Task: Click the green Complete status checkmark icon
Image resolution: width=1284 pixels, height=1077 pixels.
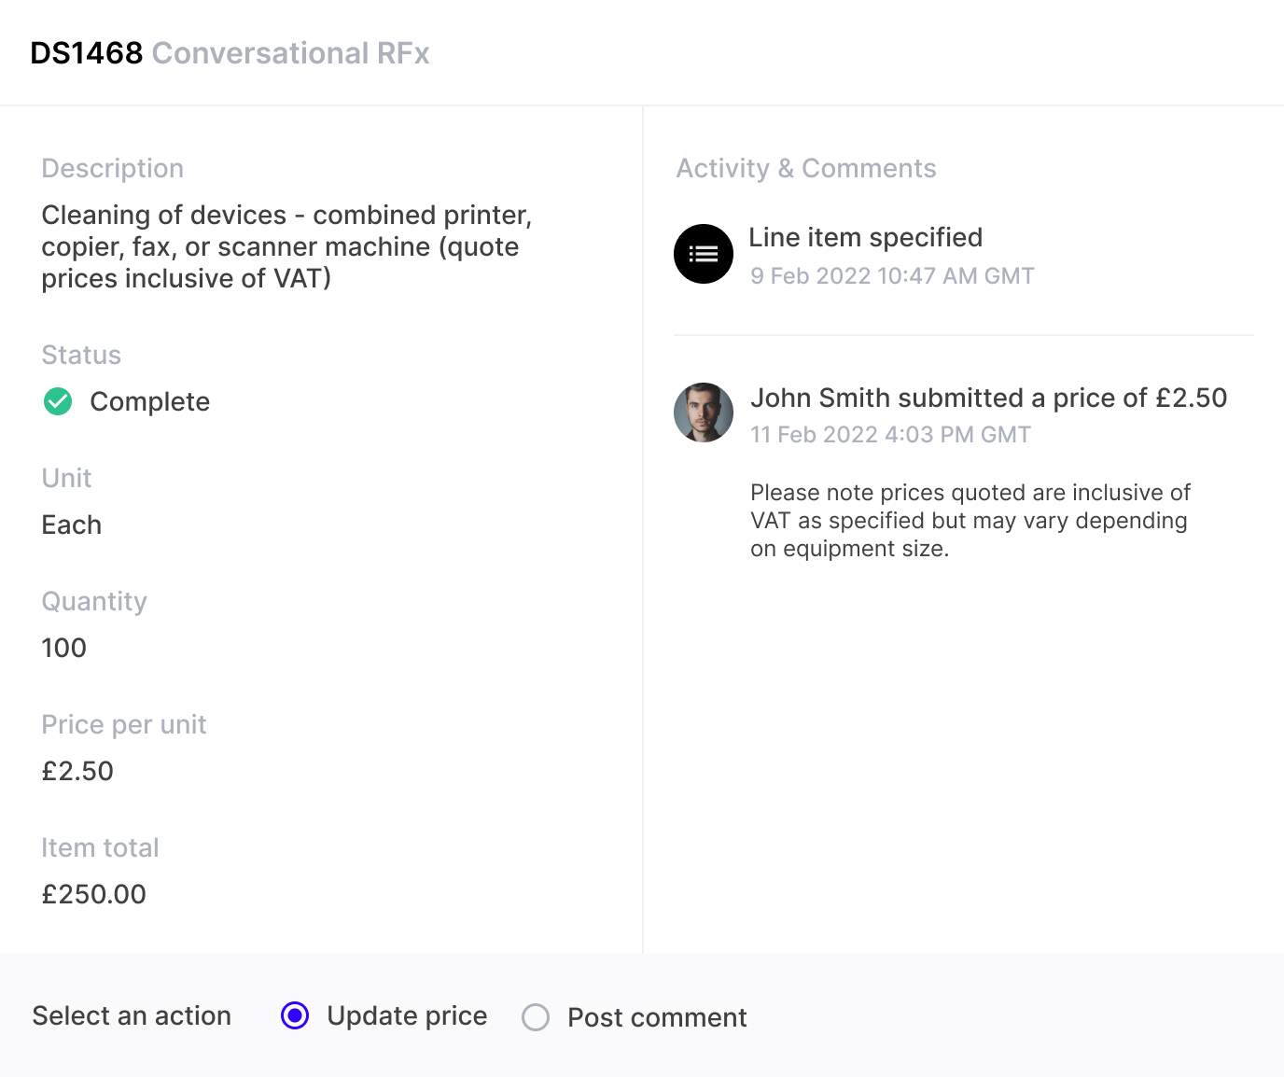Action: click(58, 402)
